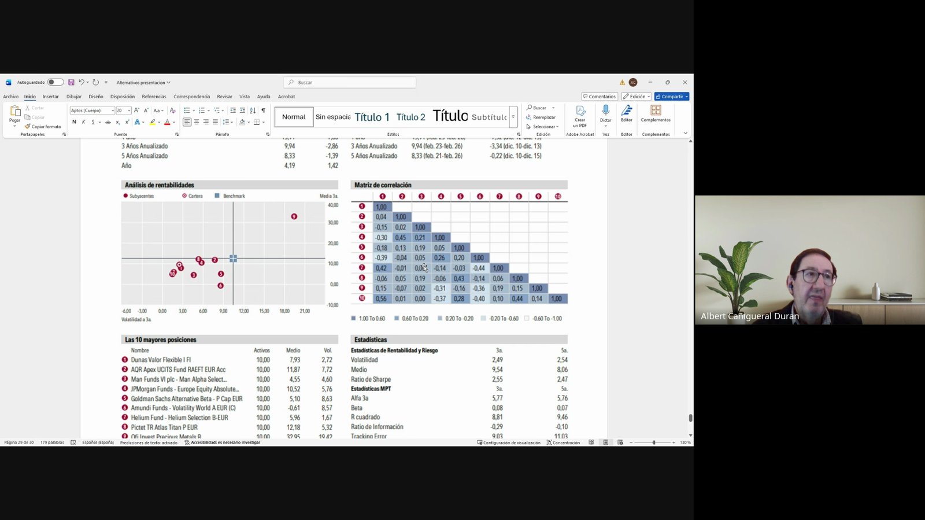Open the Revisar tab

[x=224, y=97]
